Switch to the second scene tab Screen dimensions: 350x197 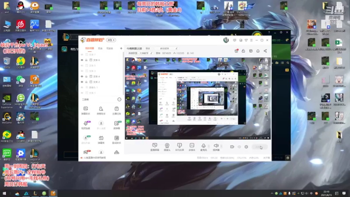(100, 48)
